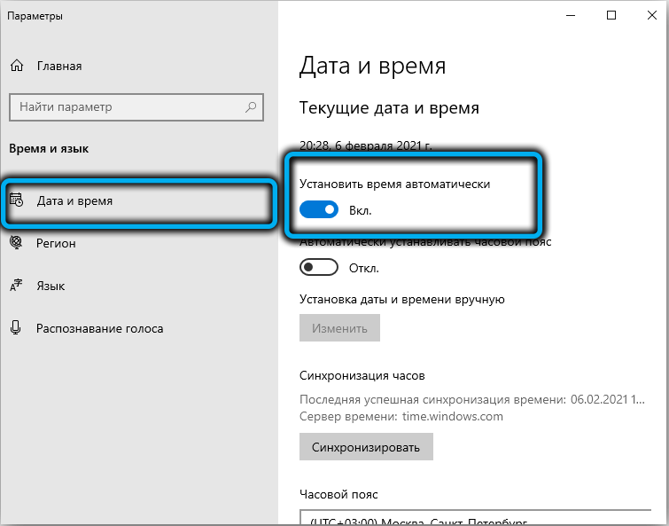Click the 'Вкл.' label text
This screenshot has height=526, width=669.
(361, 210)
